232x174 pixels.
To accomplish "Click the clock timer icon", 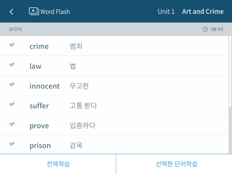I will tap(205, 29).
